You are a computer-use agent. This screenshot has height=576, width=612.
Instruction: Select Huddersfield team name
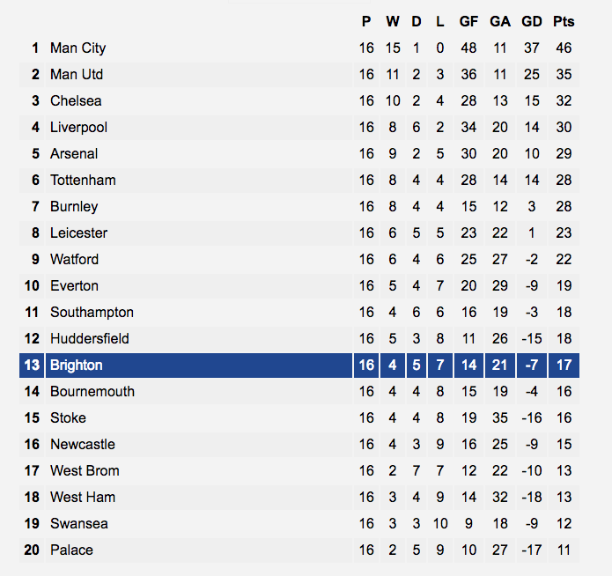click(90, 338)
